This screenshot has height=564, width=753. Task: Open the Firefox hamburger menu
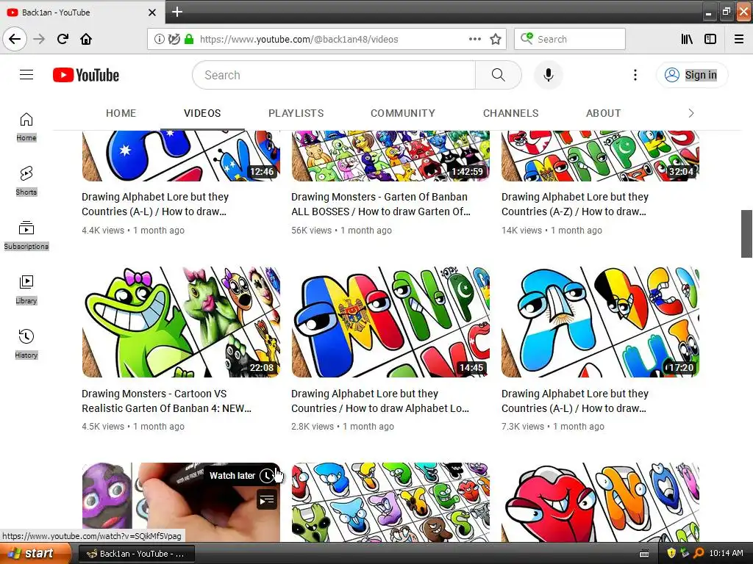[739, 39]
